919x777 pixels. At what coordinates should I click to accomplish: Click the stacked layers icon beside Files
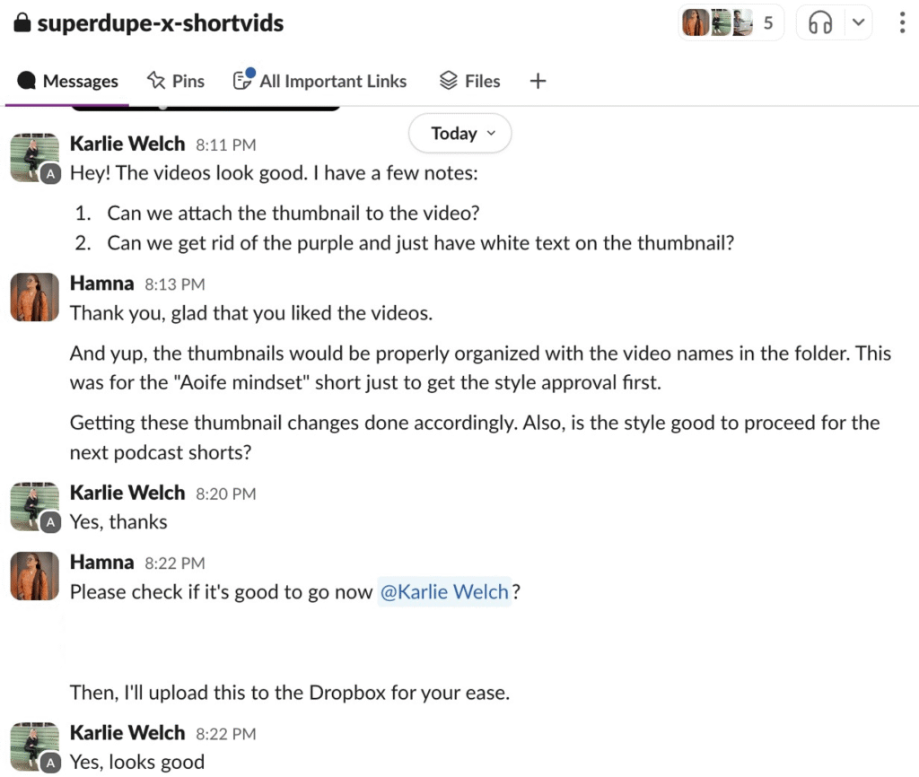tap(449, 81)
